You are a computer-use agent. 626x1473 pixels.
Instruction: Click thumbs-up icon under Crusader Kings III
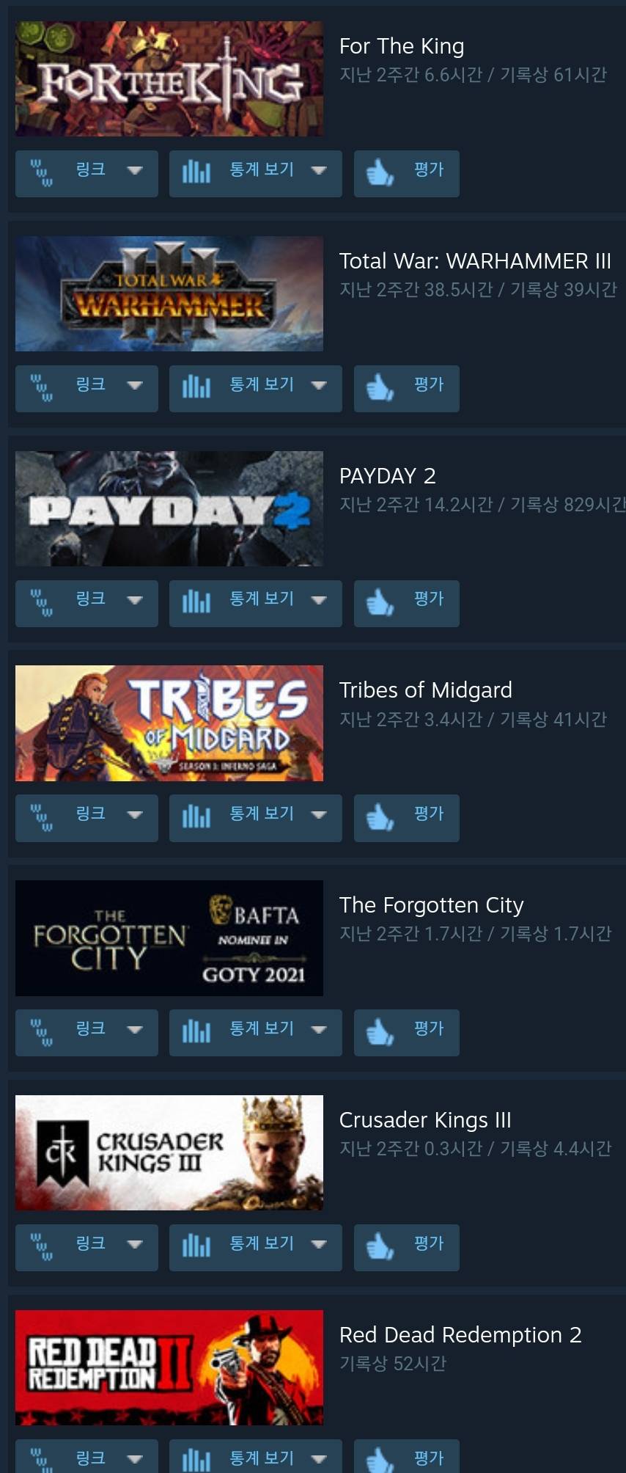coord(380,1246)
